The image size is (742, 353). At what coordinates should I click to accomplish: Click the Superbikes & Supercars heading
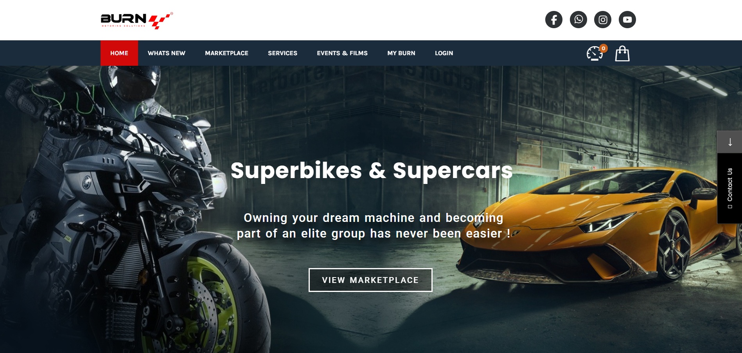click(x=372, y=171)
